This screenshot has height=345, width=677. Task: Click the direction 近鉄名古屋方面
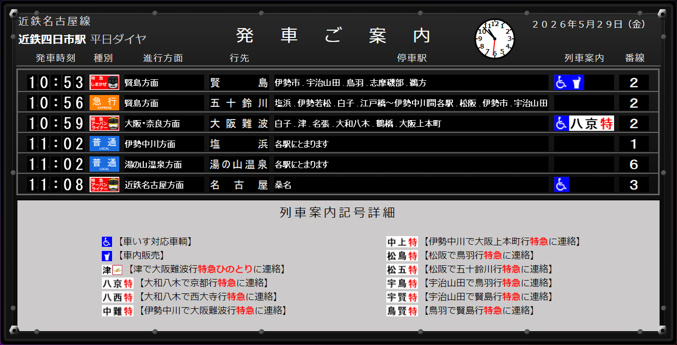155,185
